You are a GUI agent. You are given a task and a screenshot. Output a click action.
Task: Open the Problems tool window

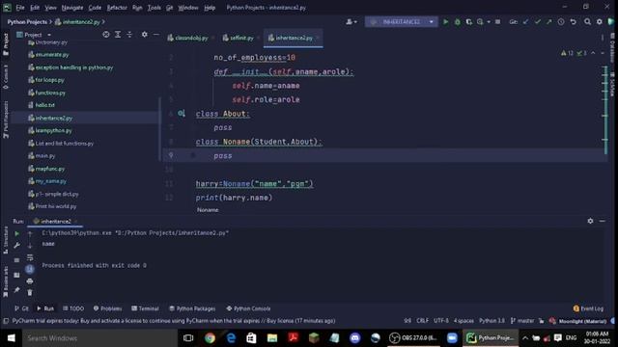click(x=107, y=308)
